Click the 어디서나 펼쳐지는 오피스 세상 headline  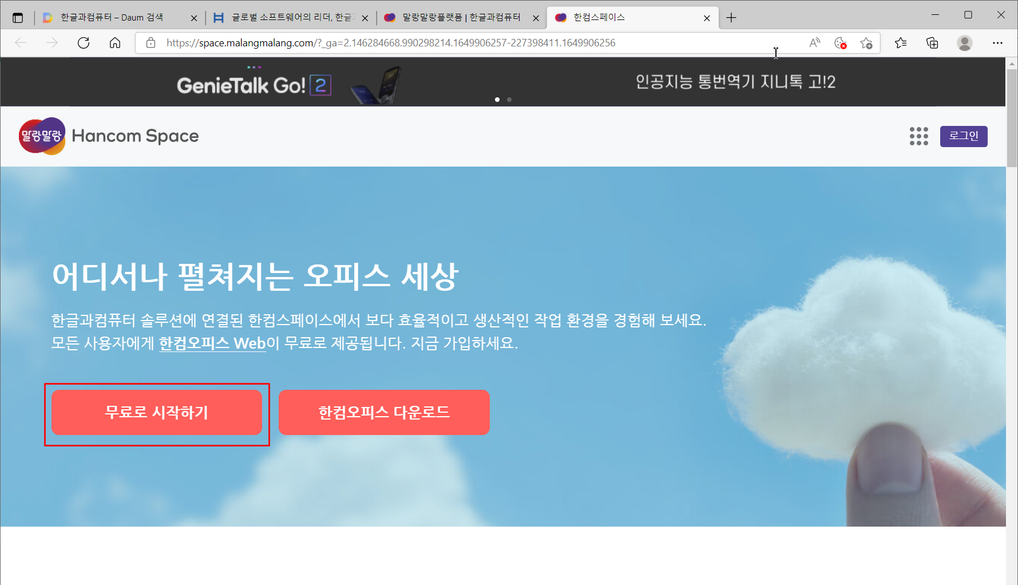(255, 276)
